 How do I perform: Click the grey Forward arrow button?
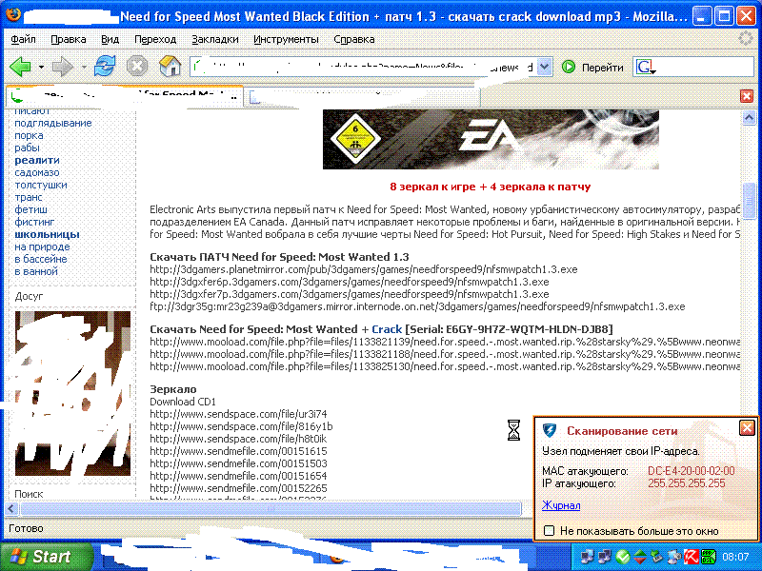pyautogui.click(x=62, y=67)
